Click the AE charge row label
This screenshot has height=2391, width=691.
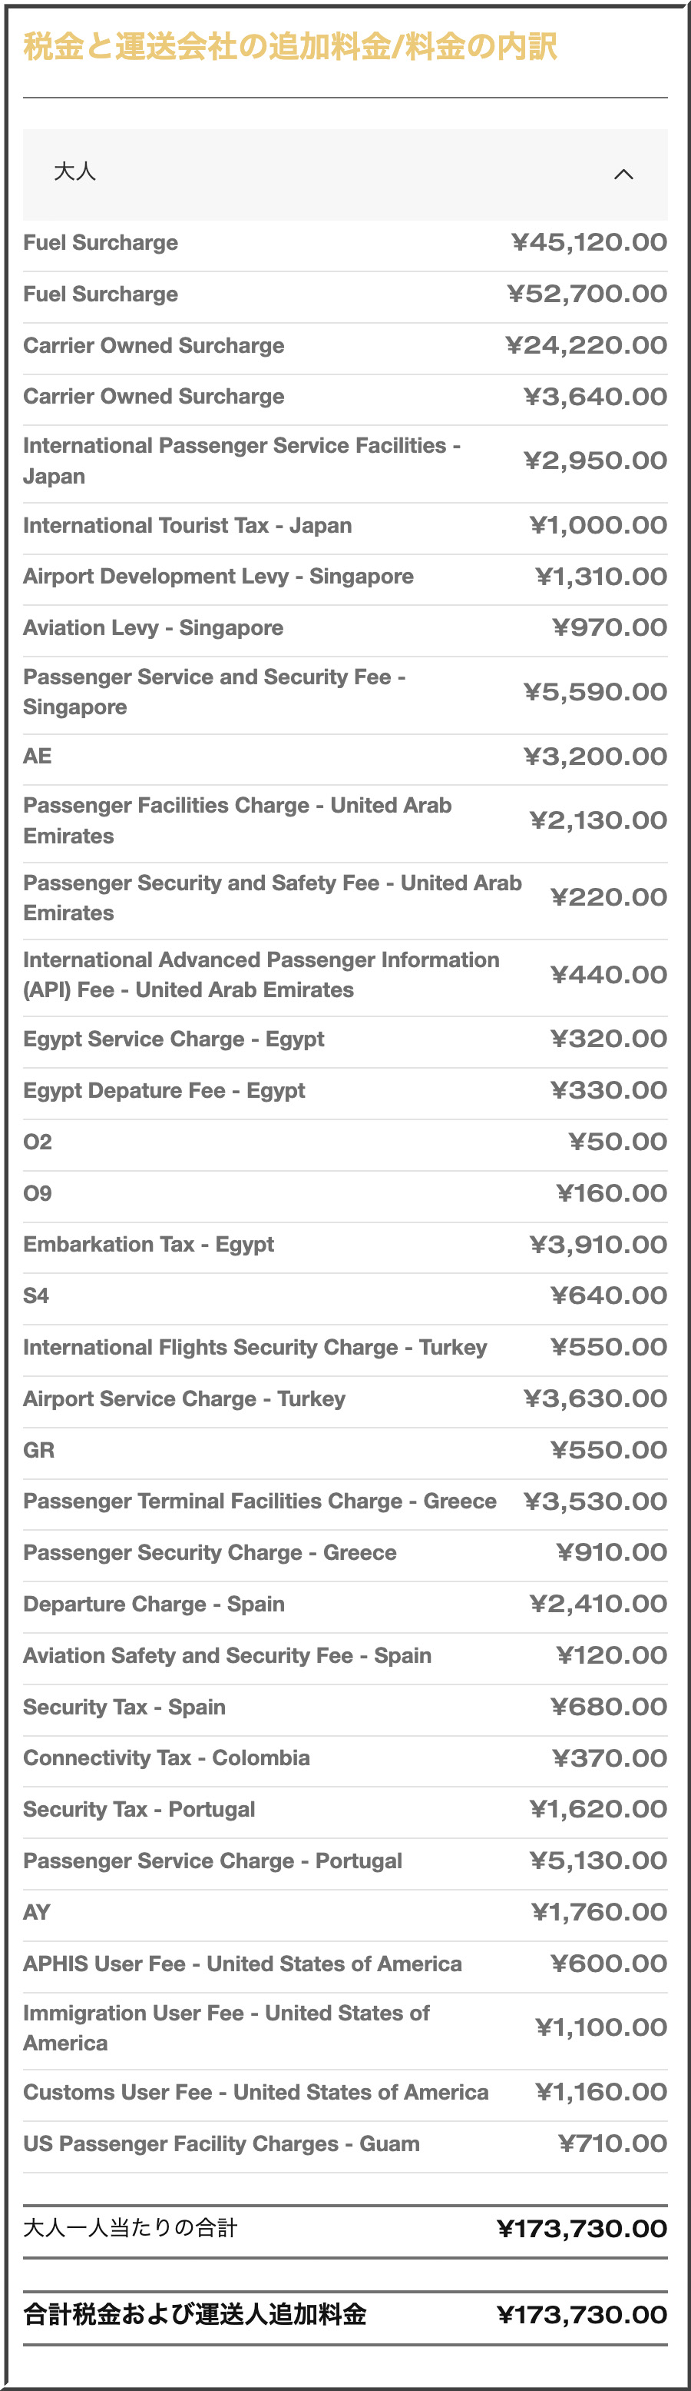[37, 757]
